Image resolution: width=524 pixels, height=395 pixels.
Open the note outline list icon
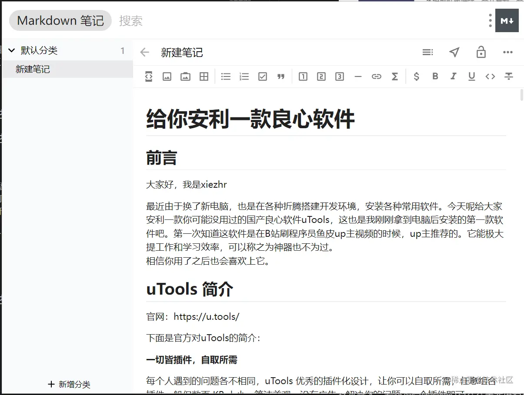point(427,52)
